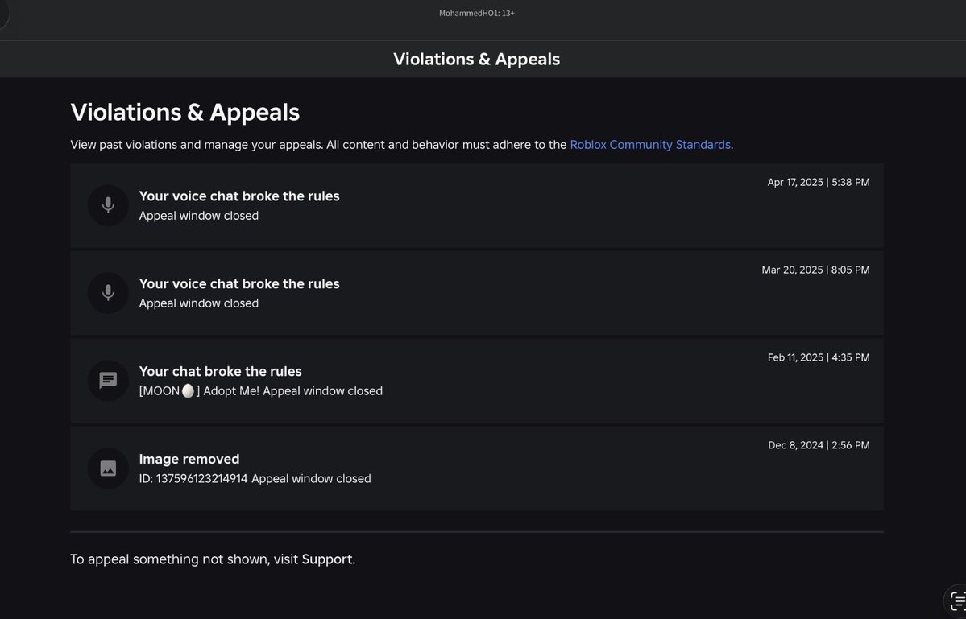The width and height of the screenshot is (966, 619).
Task: Click the microphone icon of Mar 20 violation
Action: tap(108, 293)
